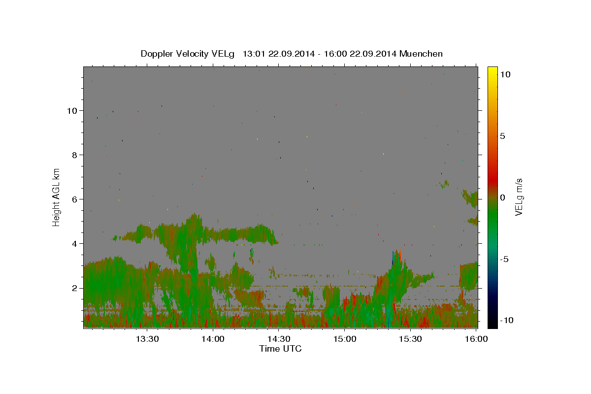
Task: Click the 16:00 time tick label
Action: tap(476, 339)
